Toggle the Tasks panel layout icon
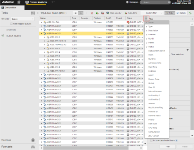The image size is (194, 150). tap(33, 13)
